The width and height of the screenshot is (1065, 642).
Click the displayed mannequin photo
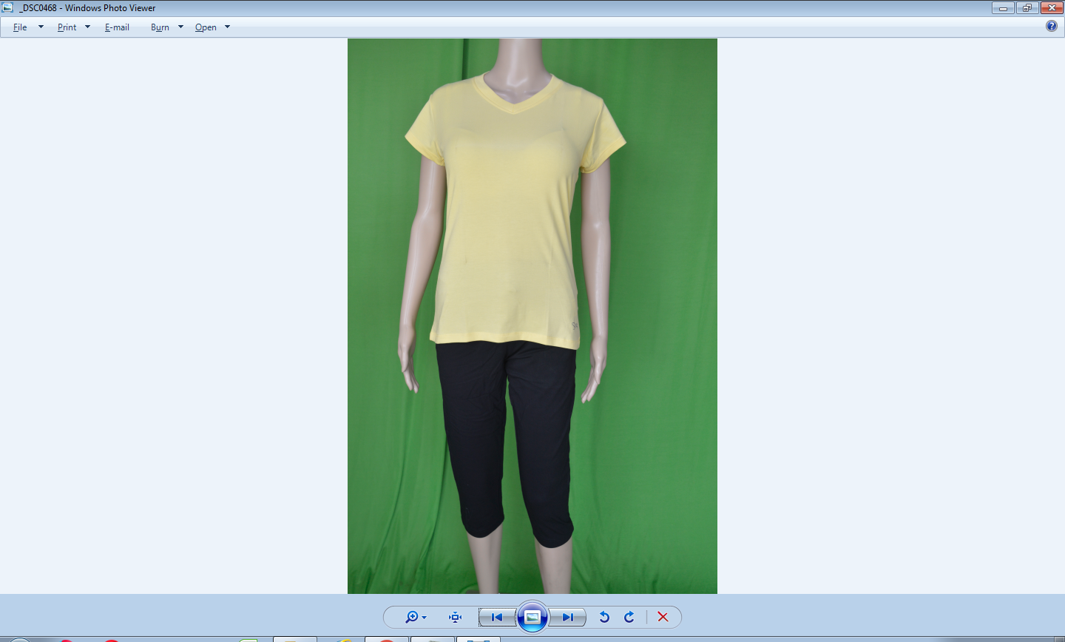[532, 316]
